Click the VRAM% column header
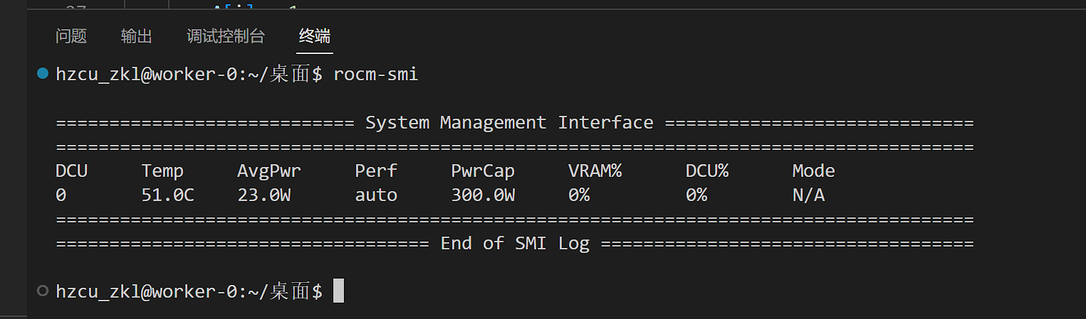The height and width of the screenshot is (319, 1086). coord(595,171)
